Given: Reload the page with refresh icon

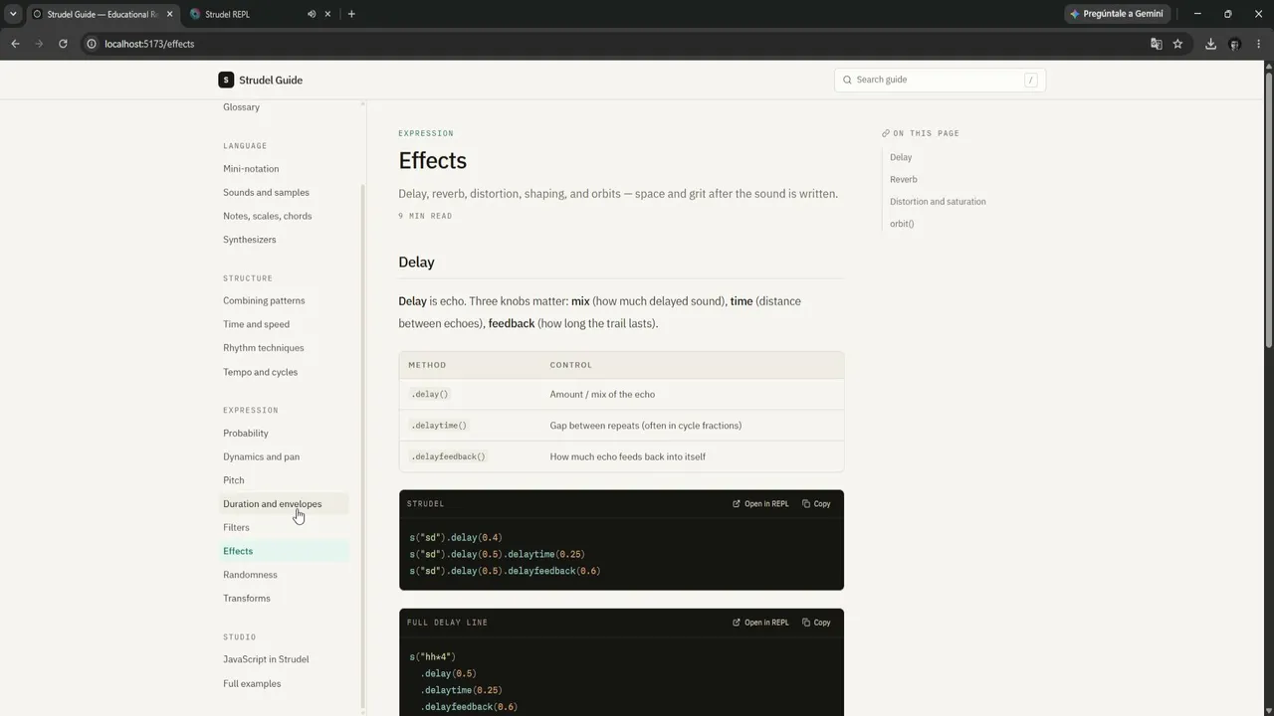Looking at the screenshot, I should pos(63,44).
